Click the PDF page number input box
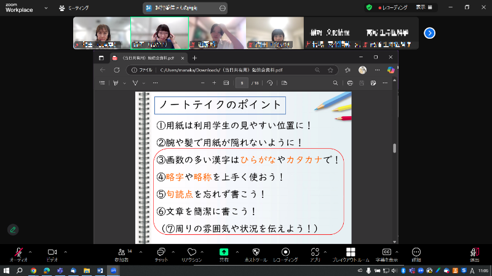Viewport: 492px width, 276px height. pyautogui.click(x=244, y=82)
